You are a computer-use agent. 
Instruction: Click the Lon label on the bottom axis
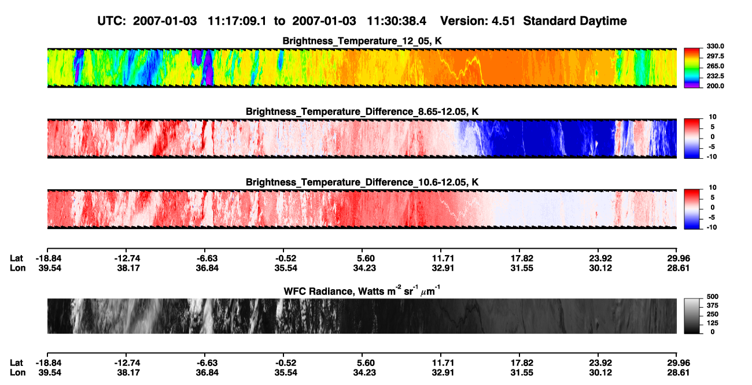[x=17, y=372]
